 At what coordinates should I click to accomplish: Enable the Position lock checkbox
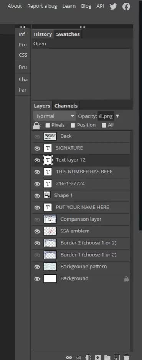[73, 125]
